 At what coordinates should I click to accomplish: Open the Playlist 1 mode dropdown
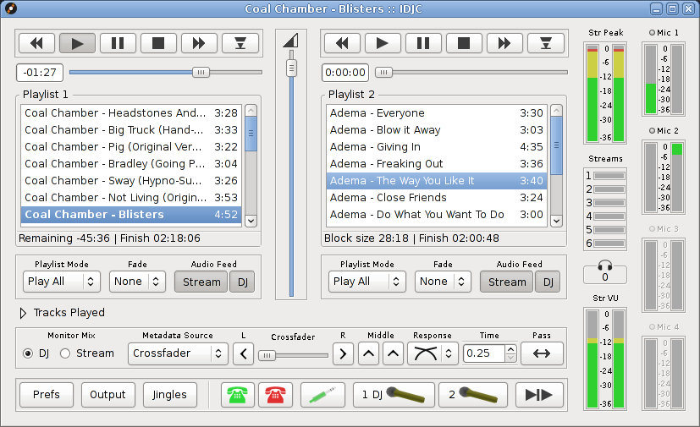click(x=62, y=282)
